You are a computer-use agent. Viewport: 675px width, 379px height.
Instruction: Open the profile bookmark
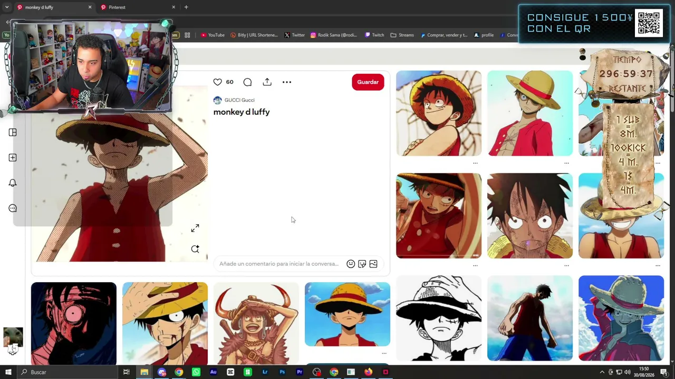[484, 35]
